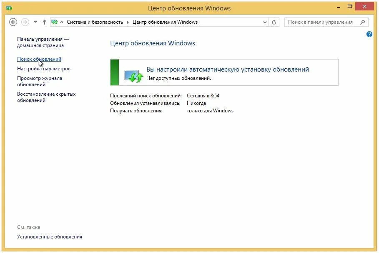Viewport: 379px width, 253px height.
Task: Click the Control Panel search field
Action: point(326,22)
